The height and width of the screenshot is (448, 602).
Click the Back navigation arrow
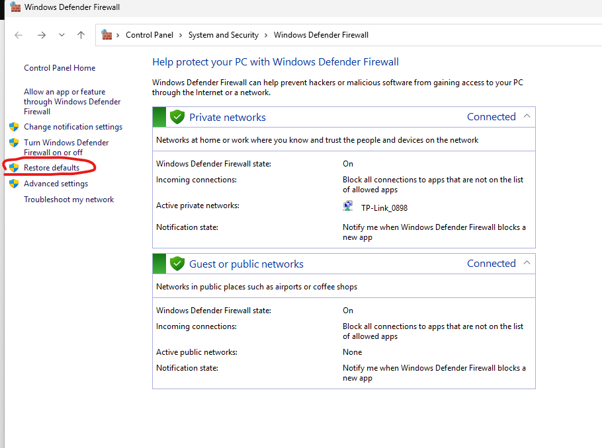(19, 35)
